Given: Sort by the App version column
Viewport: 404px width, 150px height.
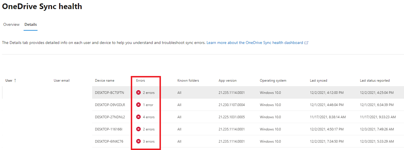Looking at the screenshot, I should [x=227, y=81].
